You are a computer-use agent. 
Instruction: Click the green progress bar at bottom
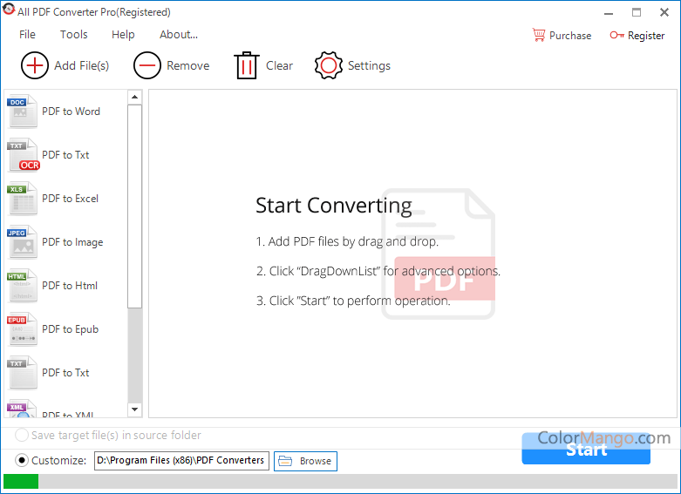(21, 482)
